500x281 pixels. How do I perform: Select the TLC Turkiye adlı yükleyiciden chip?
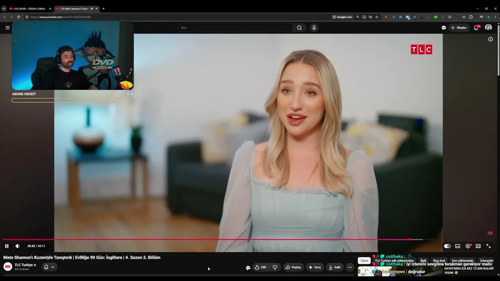[x=394, y=261]
